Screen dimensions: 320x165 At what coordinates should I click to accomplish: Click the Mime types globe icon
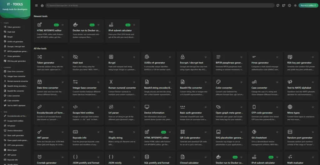[290, 107]
